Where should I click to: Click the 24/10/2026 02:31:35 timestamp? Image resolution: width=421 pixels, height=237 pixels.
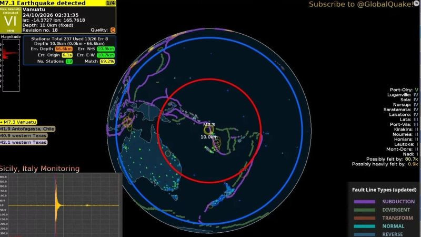point(51,15)
